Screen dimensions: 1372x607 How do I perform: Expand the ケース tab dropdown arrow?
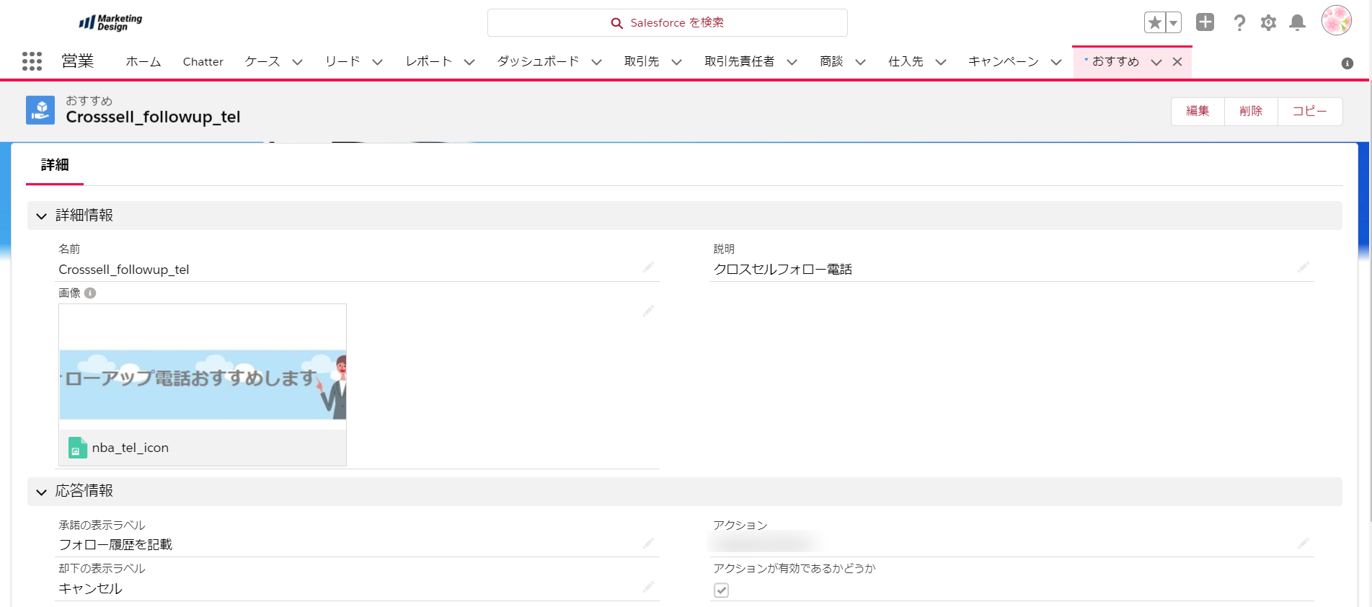[297, 62]
